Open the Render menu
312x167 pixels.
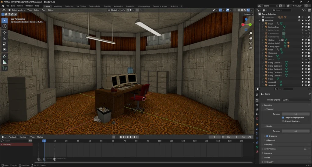(x=20, y=6)
